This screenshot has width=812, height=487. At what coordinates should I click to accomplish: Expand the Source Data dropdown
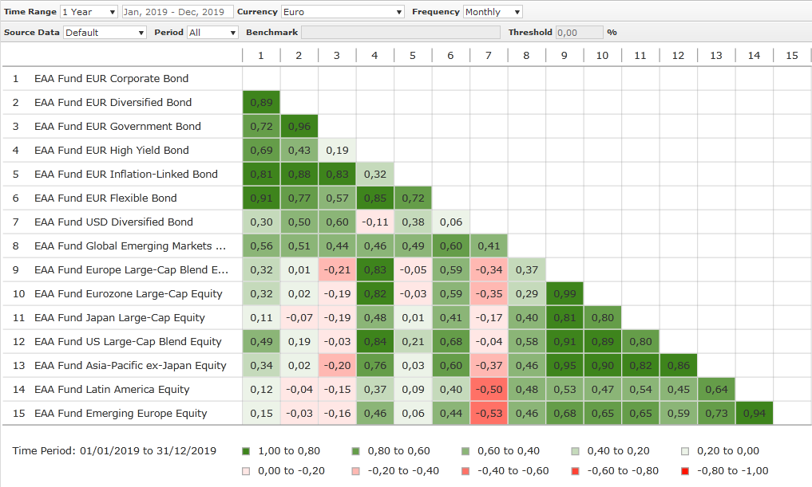[105, 33]
